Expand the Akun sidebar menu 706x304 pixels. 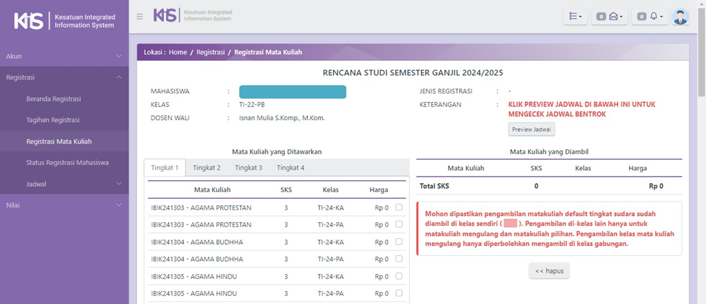pyautogui.click(x=64, y=56)
